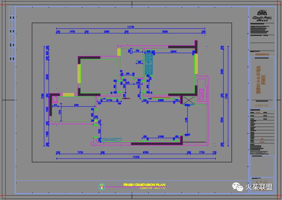Click the ±1150 opening dimension

tap(109, 100)
